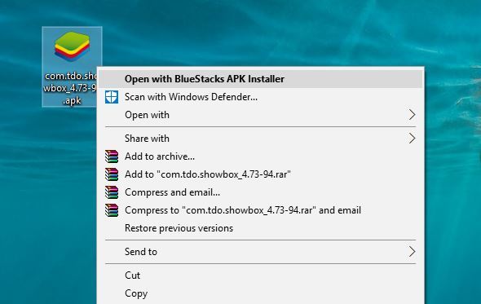
Task: Click the com.tdo.showbox .apk file name label
Action: pyautogui.click(x=70, y=88)
